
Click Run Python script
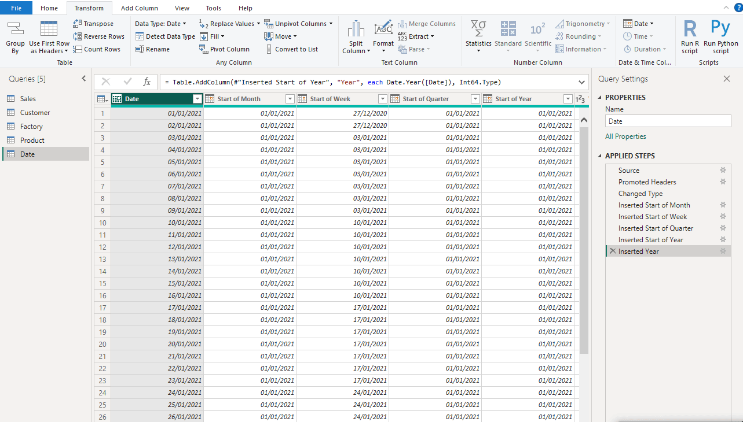pyautogui.click(x=721, y=38)
